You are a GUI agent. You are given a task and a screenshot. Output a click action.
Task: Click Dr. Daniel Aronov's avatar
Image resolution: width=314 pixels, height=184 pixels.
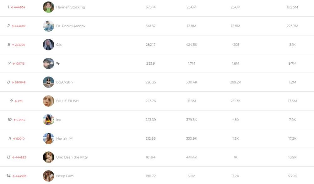48,26
